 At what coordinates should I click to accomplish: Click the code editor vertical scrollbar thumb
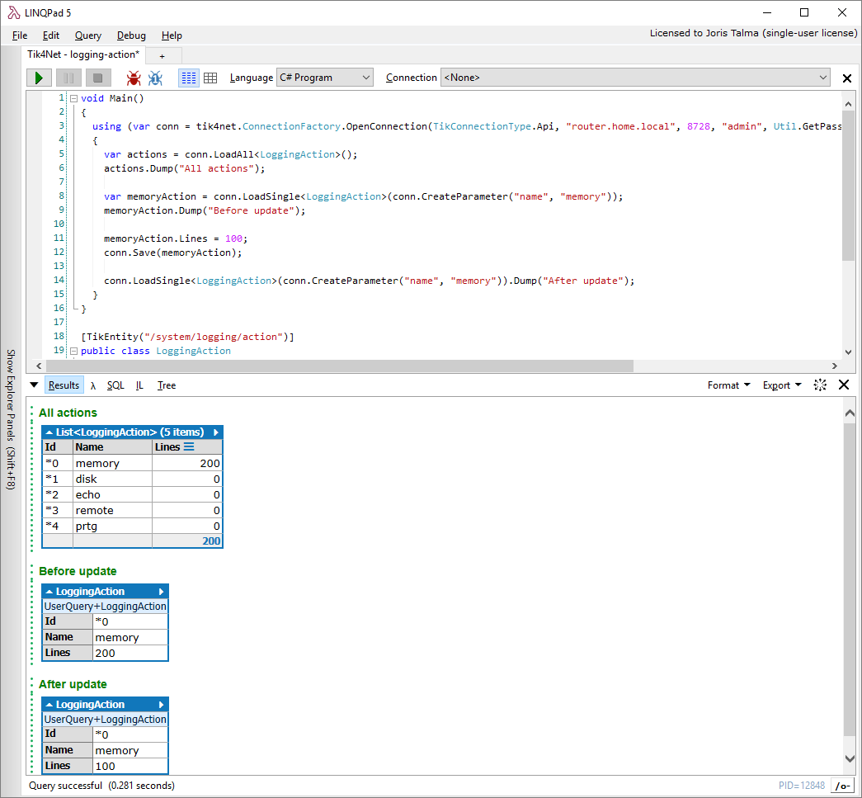[x=848, y=185]
